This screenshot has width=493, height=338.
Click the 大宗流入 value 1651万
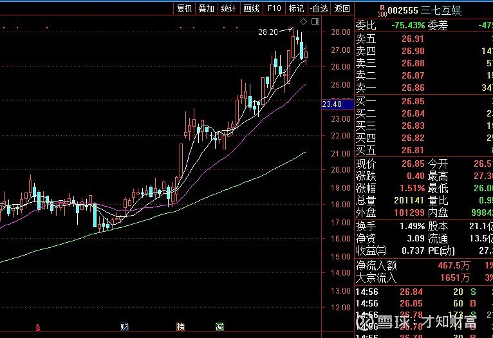coord(455,278)
